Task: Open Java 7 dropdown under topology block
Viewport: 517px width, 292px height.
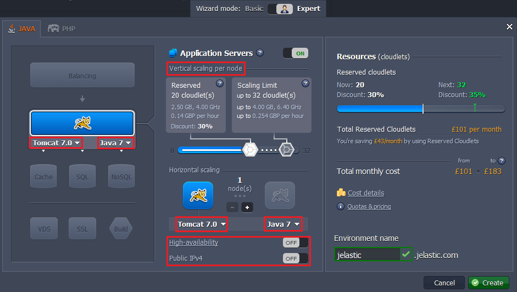Action: [116, 143]
